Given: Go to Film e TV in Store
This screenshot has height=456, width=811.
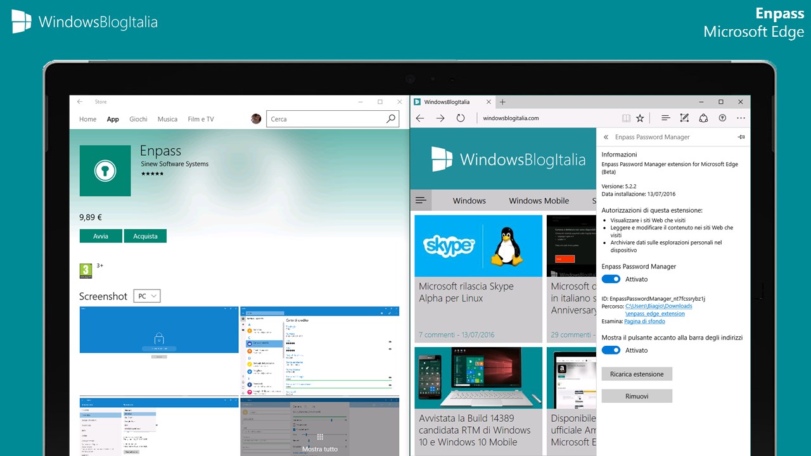Looking at the screenshot, I should click(x=201, y=119).
